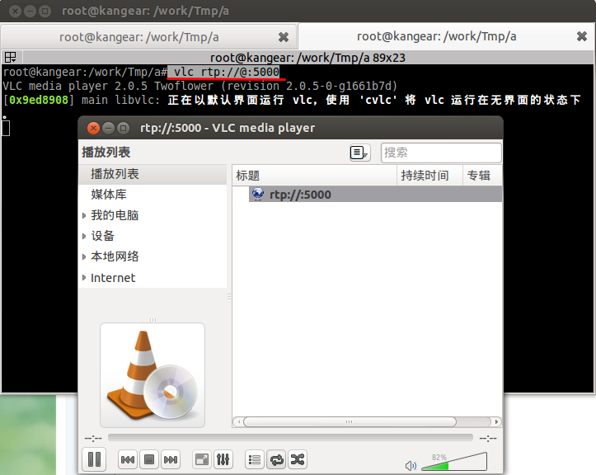
Task: Select 播放列表 in the sidebar
Action: tap(153, 174)
